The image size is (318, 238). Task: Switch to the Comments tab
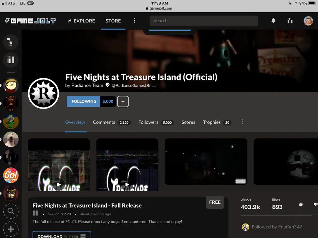(x=112, y=122)
